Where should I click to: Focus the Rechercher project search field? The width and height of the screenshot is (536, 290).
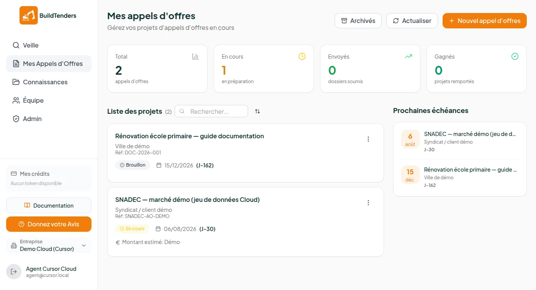[x=211, y=111]
